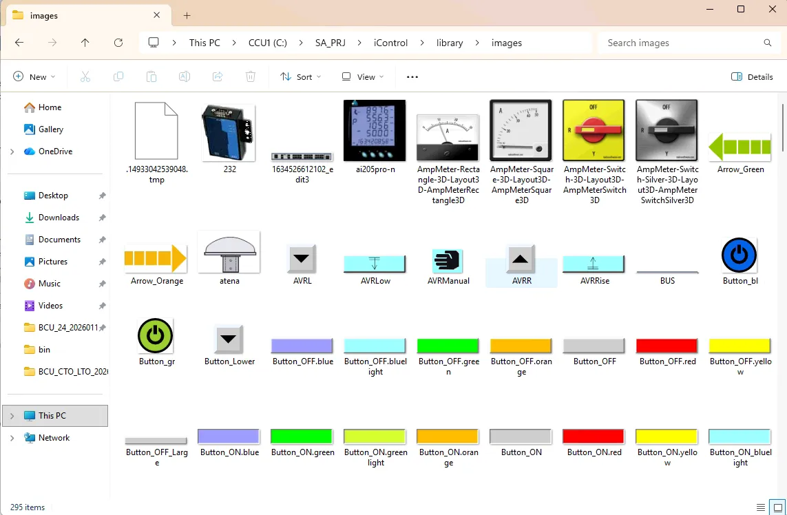Select the yellow AmpMeter-Switch-3D image
This screenshot has width=787, height=515.
point(594,152)
